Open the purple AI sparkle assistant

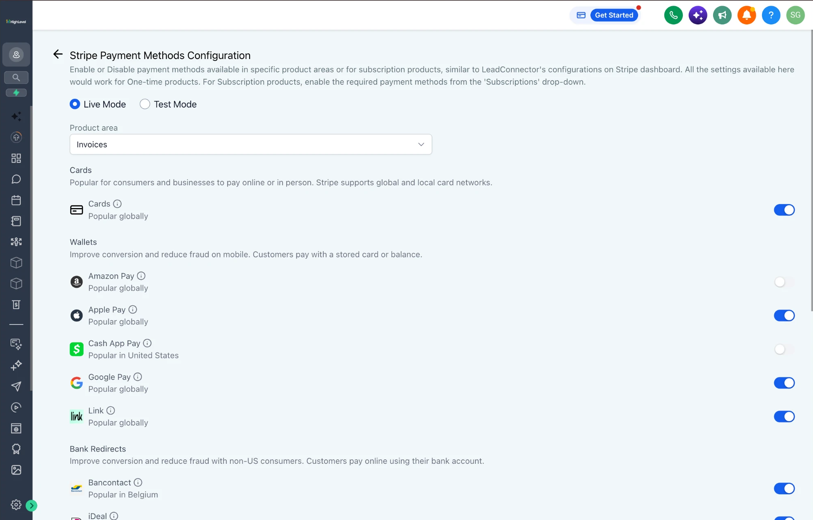tap(698, 15)
